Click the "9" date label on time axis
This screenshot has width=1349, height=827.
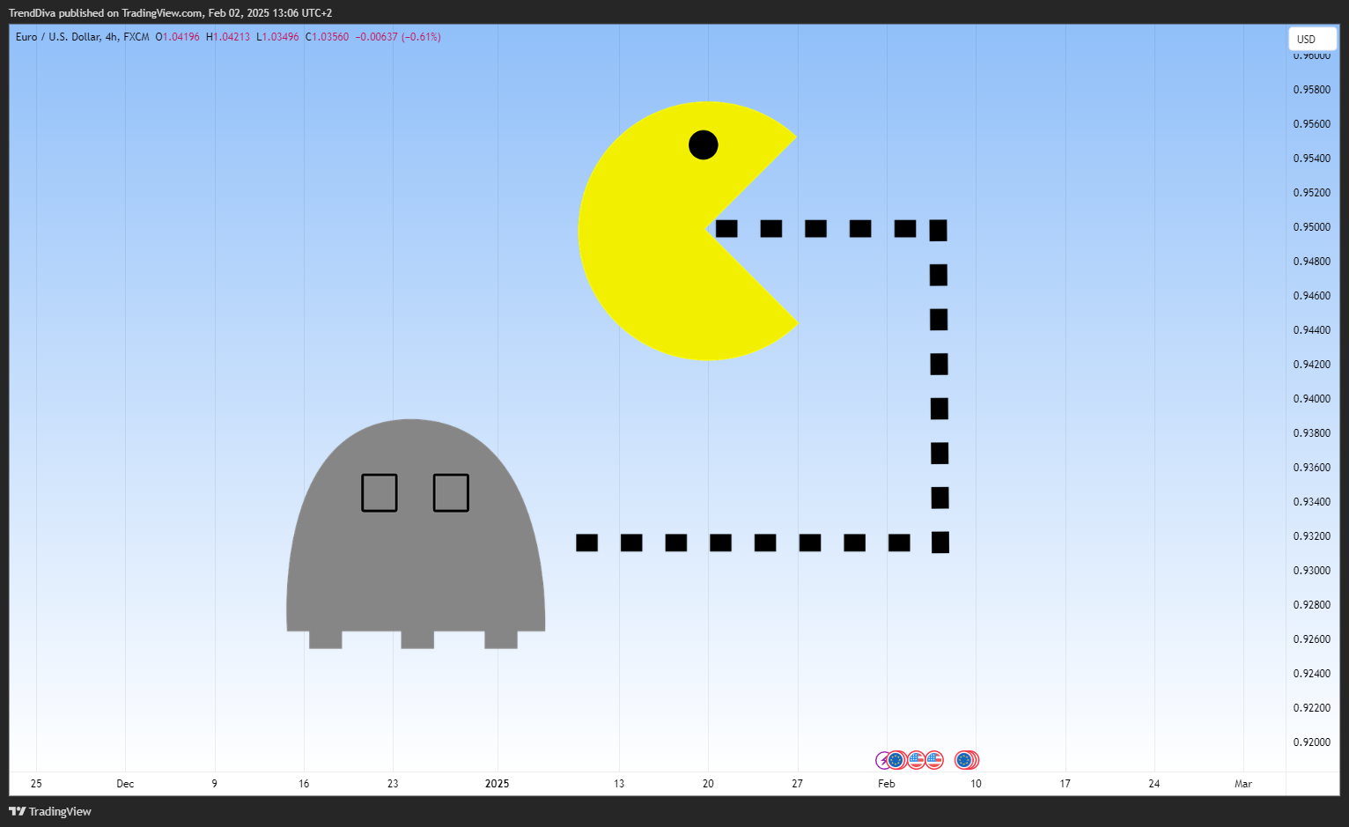click(215, 784)
